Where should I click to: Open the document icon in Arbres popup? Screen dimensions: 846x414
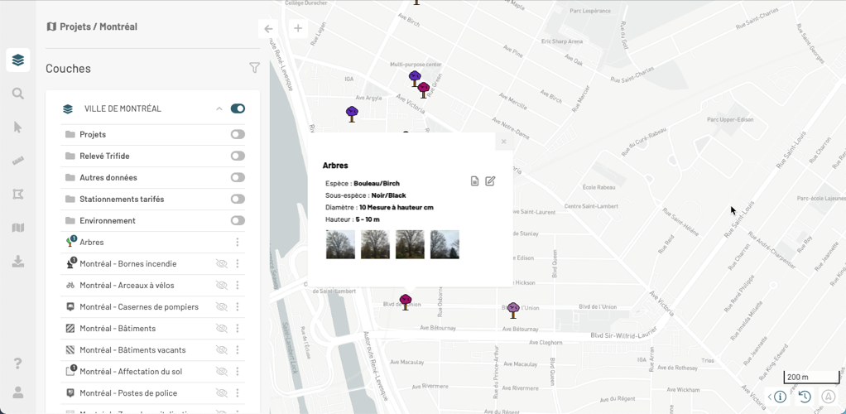474,181
